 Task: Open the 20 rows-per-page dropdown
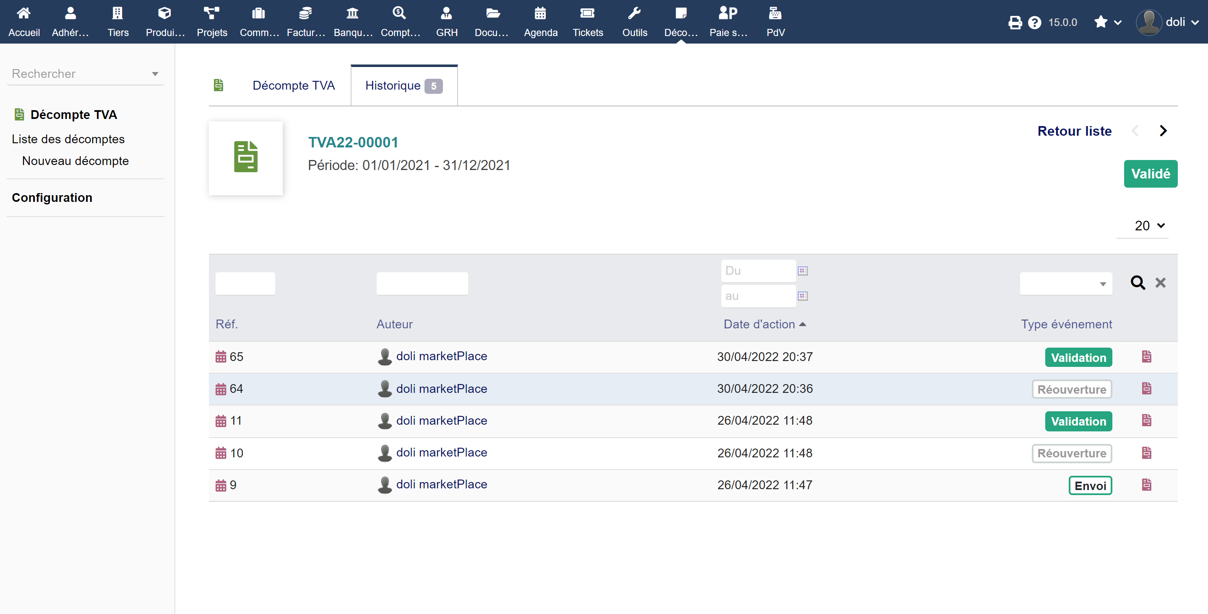point(1148,226)
